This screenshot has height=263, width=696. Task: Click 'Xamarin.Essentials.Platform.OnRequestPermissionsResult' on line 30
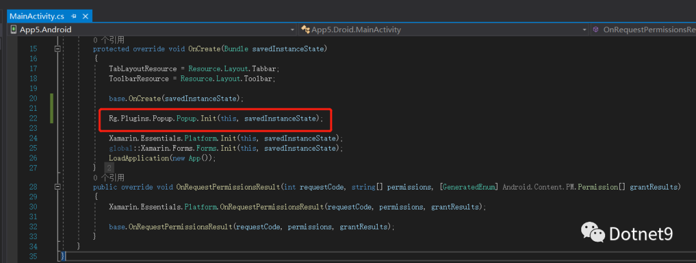click(x=216, y=207)
